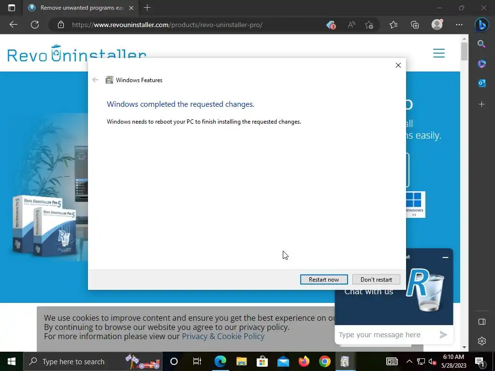Open the Edge profile avatar
Viewport: 495px width, 371px height.
click(x=437, y=25)
